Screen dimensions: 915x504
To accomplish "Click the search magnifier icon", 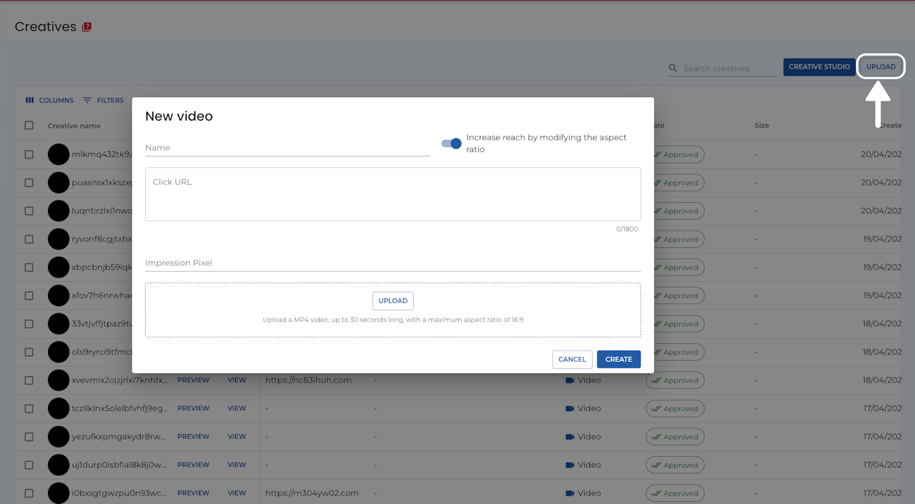I will click(673, 69).
